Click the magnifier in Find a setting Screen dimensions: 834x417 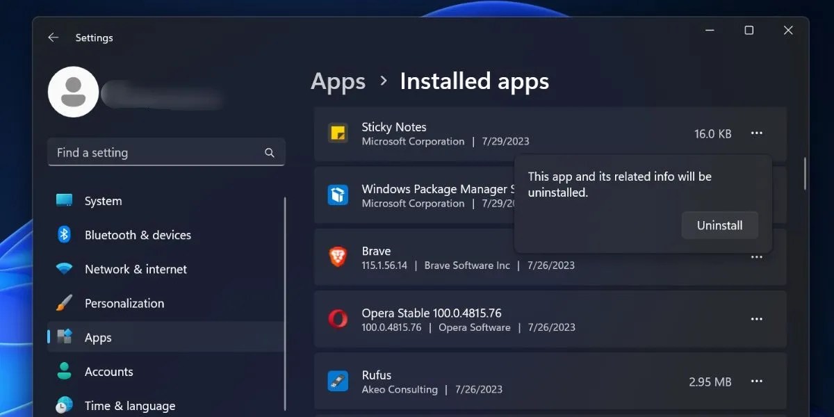point(270,152)
